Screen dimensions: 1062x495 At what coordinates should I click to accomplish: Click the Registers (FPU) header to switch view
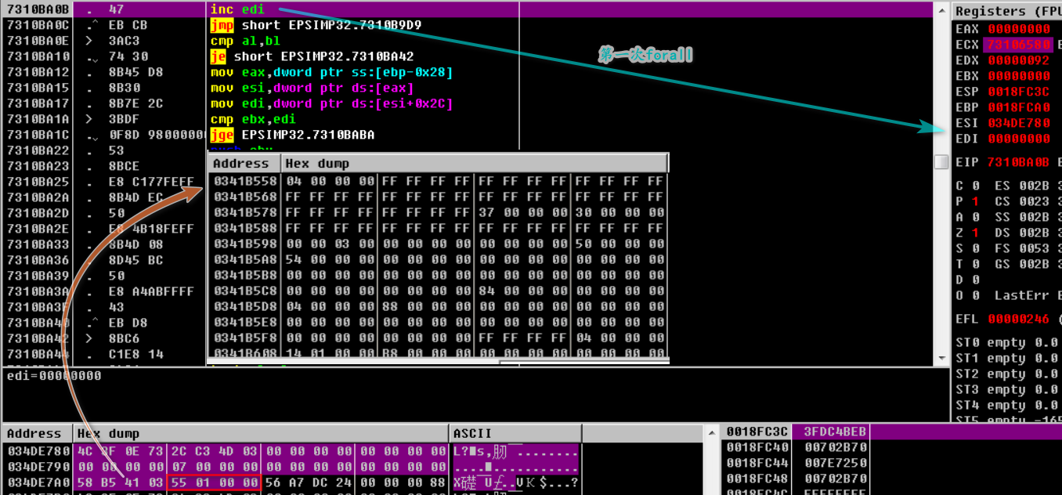(x=1005, y=11)
